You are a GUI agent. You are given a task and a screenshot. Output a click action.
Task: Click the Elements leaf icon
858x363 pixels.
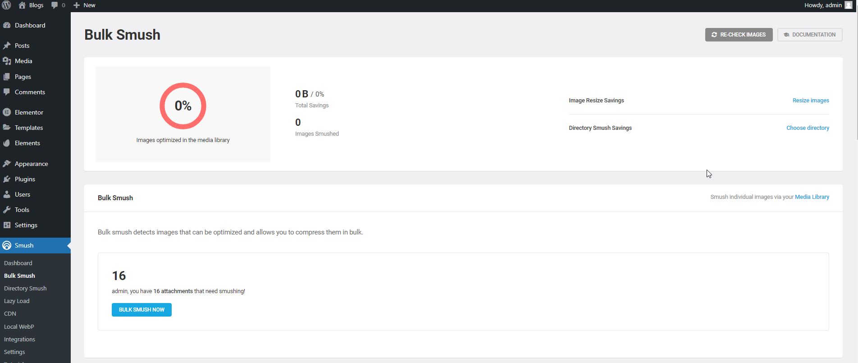coord(7,143)
